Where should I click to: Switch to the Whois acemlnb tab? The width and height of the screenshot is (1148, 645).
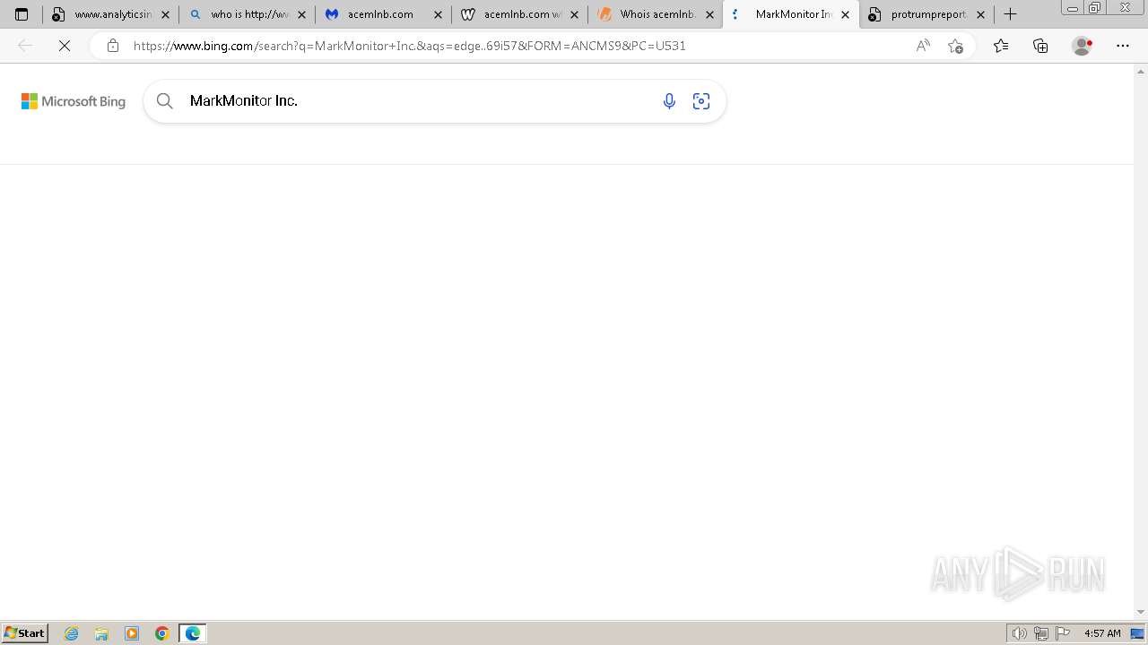[656, 14]
